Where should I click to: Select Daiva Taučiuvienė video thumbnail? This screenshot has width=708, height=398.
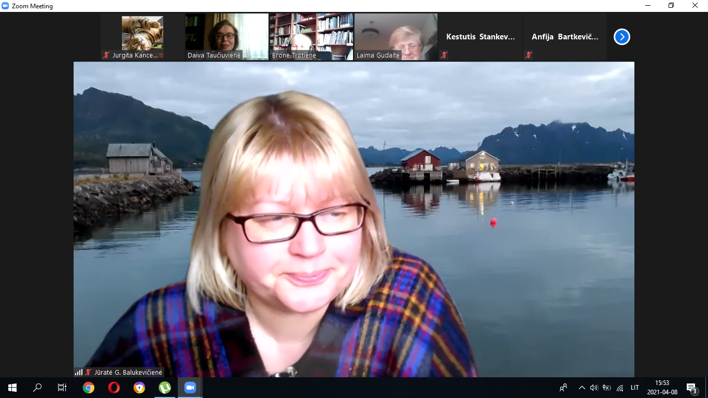pyautogui.click(x=227, y=37)
